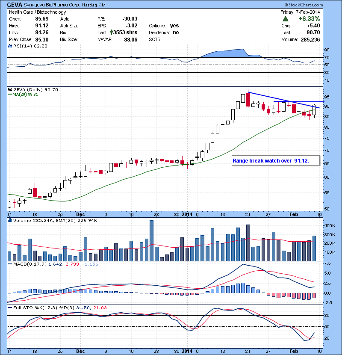Click the RSI(14) 62.28 label
Viewport: 342px width, 355px height.
(30, 46)
